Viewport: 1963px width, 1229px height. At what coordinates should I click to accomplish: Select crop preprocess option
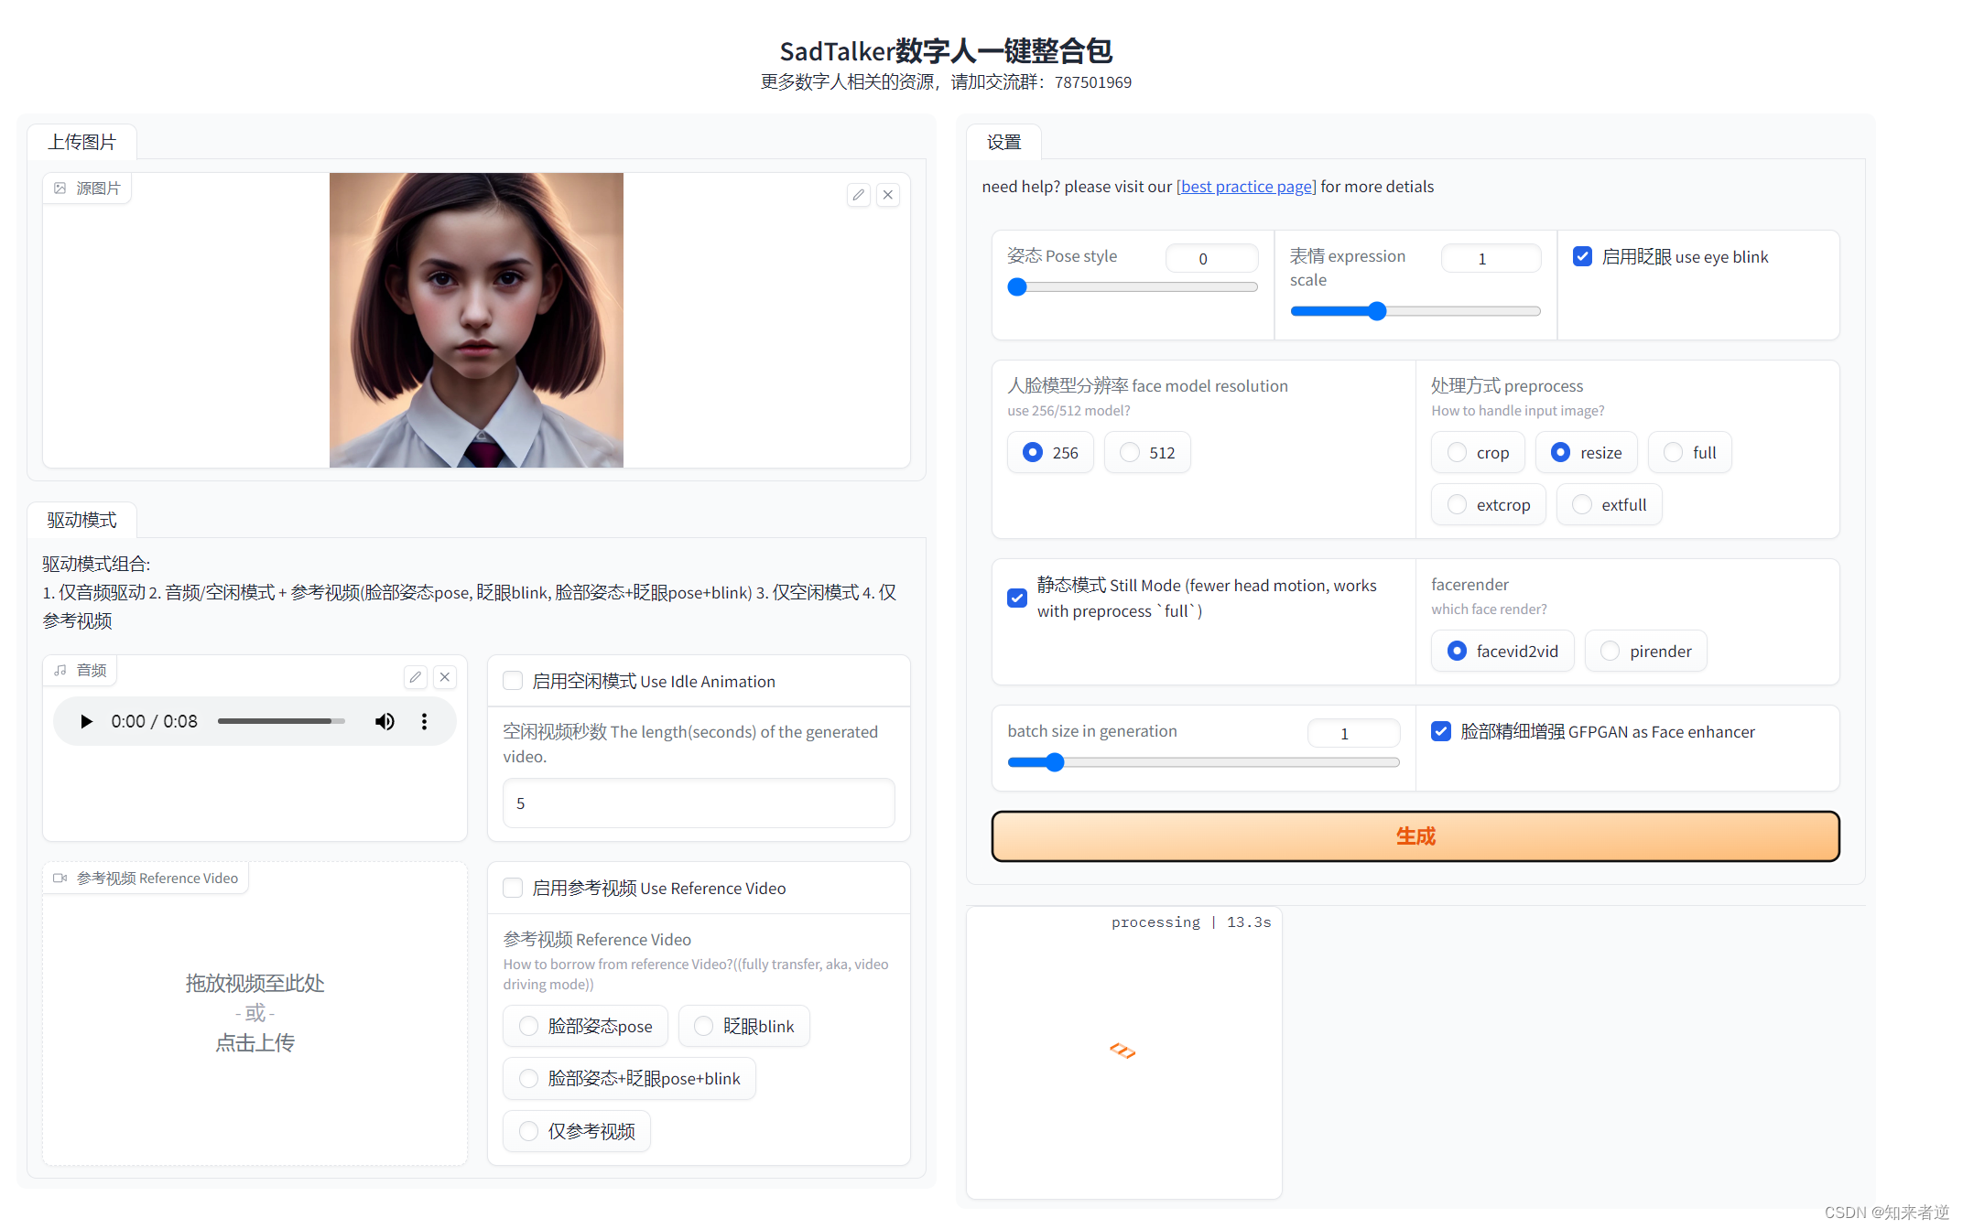(1458, 450)
